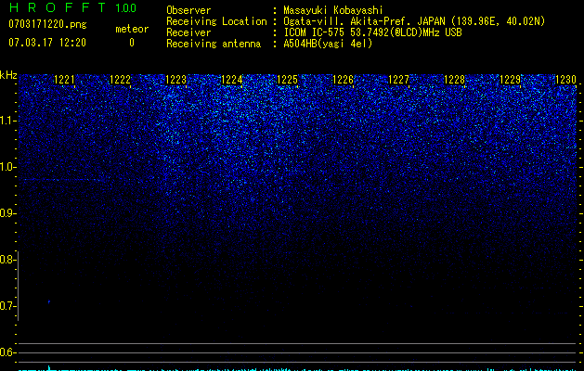The image size is (584, 371).
Task: Click time marker 1229
Action: 510,80
